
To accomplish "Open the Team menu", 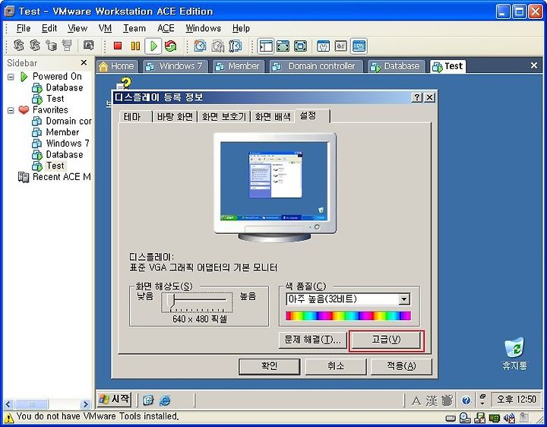I will (134, 28).
